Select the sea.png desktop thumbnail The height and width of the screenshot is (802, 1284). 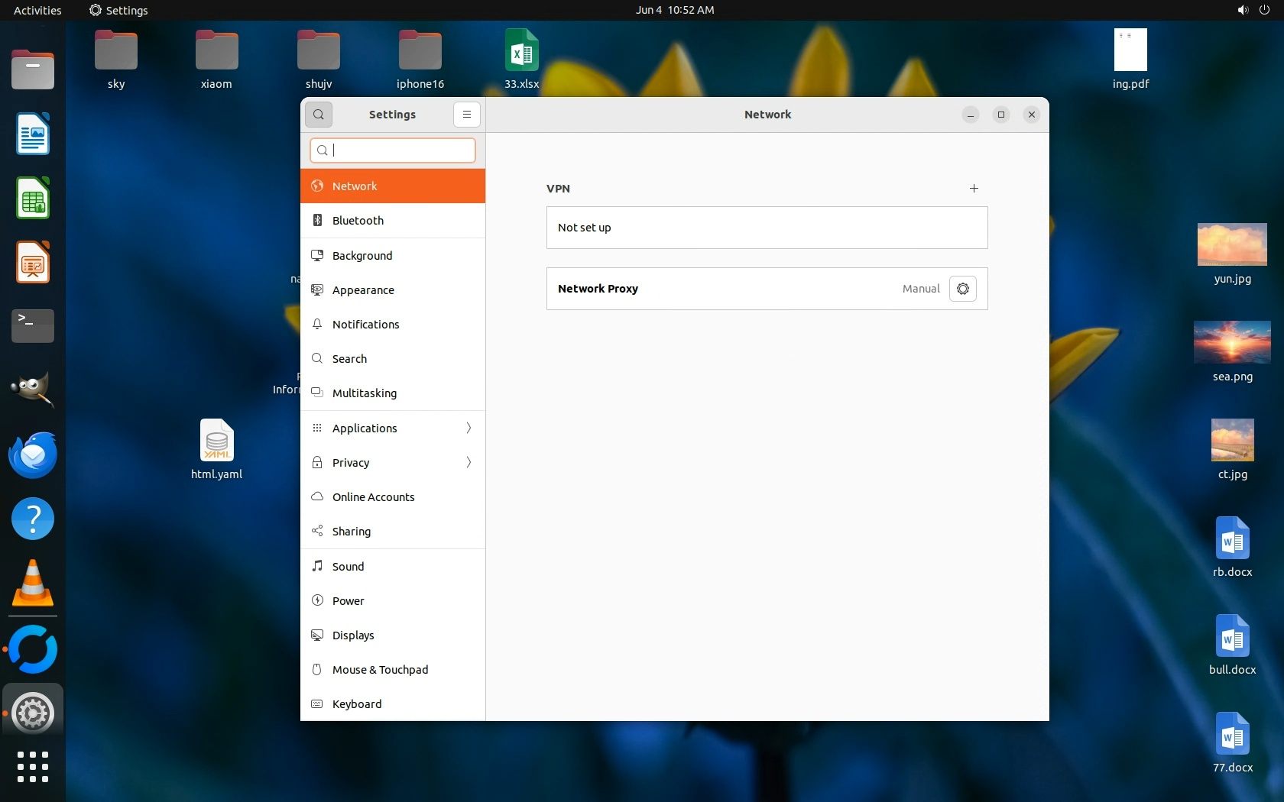1232,343
